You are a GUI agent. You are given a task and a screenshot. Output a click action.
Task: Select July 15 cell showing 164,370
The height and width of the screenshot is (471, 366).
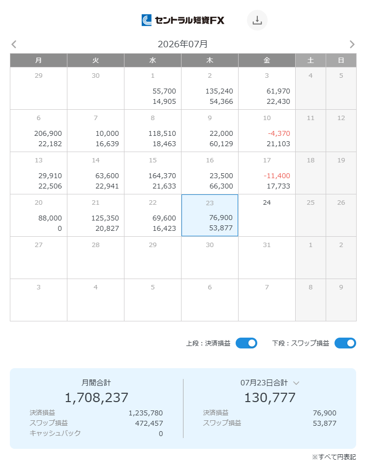tap(153, 173)
